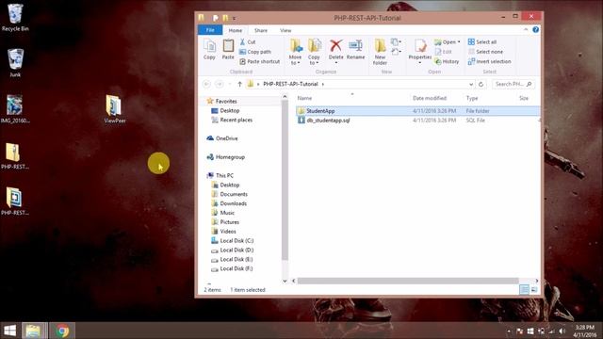
Task: Open Local Disk (C:)
Action: (236, 241)
